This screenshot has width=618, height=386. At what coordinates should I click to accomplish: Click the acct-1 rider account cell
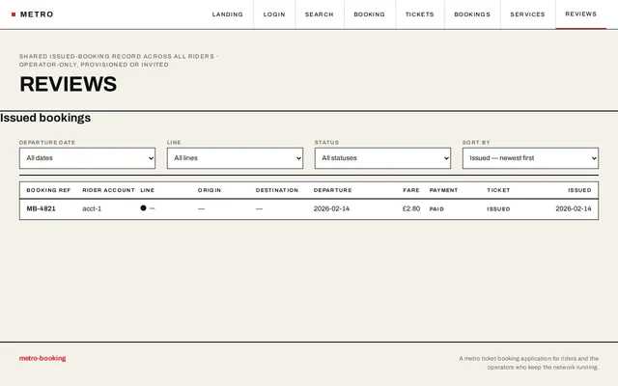coord(92,208)
